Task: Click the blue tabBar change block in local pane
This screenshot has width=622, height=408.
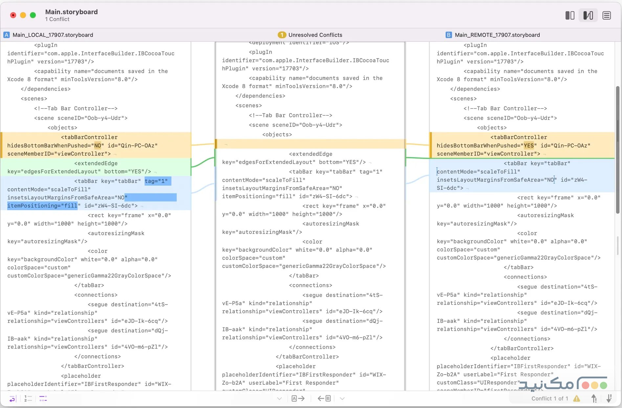Action: tap(95, 193)
